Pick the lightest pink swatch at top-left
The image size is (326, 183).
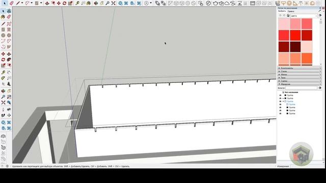(x=284, y=24)
